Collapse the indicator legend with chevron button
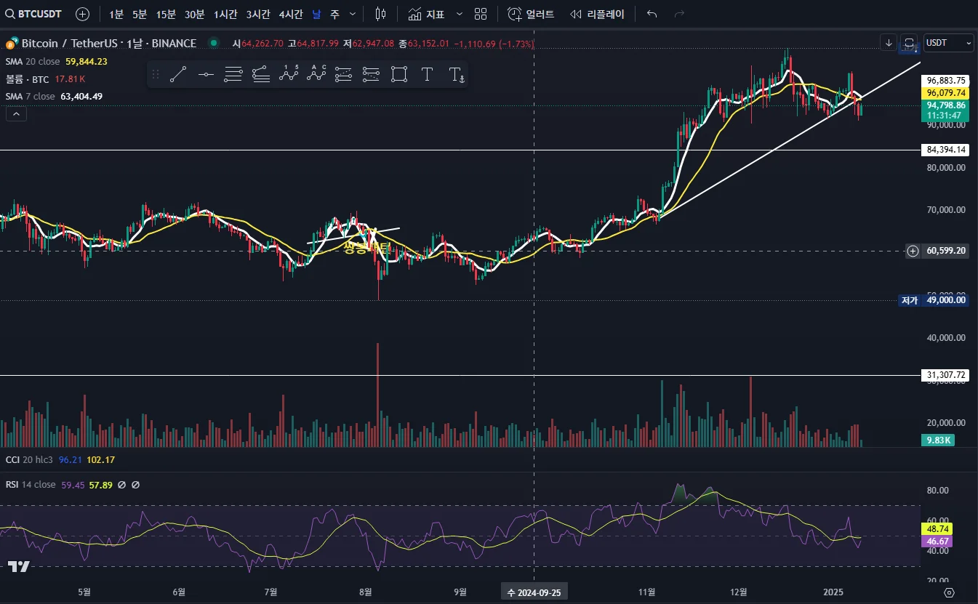Image resolution: width=978 pixels, height=604 pixels. pos(16,113)
